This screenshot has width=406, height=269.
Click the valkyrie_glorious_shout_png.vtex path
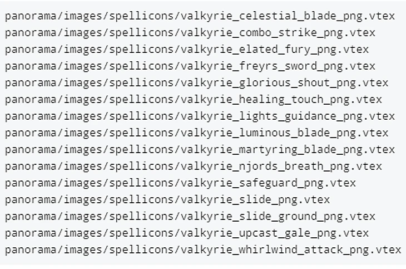coord(196,83)
